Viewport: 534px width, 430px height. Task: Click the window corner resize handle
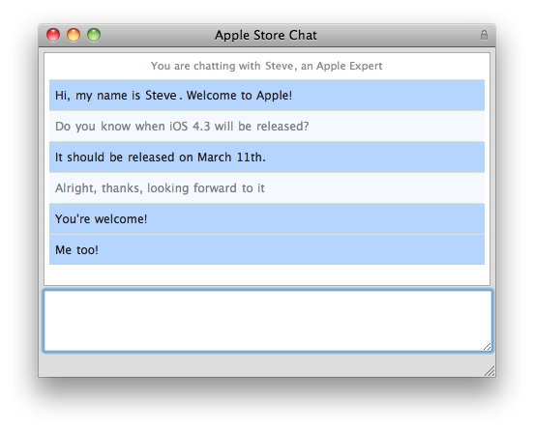[489, 371]
